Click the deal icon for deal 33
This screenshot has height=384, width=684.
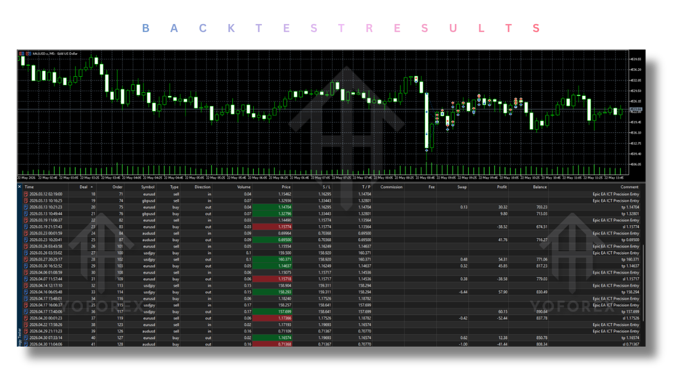(26, 292)
